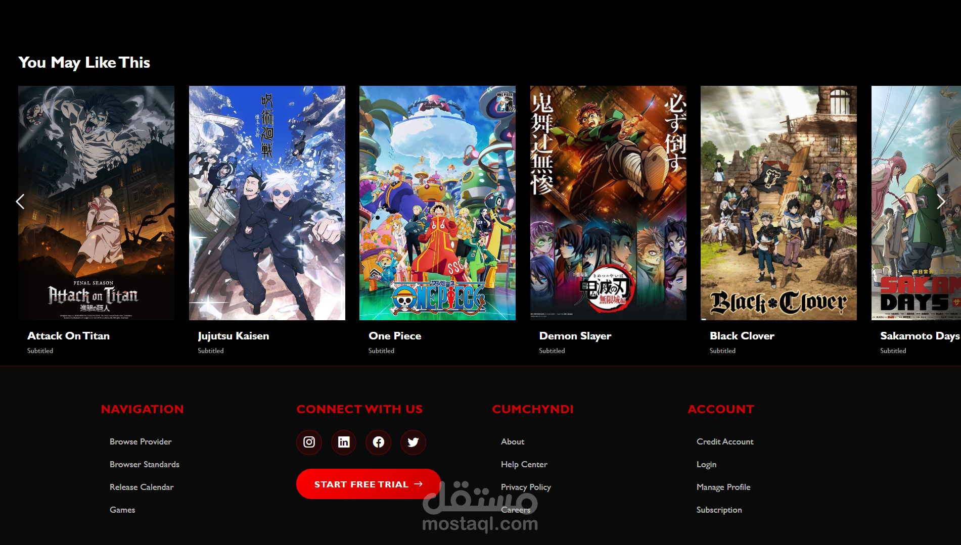961x545 pixels.
Task: Select the One Piece title
Action: tap(395, 336)
